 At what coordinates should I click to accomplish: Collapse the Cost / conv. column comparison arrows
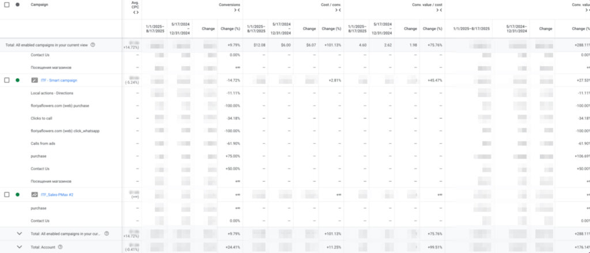point(338,10)
